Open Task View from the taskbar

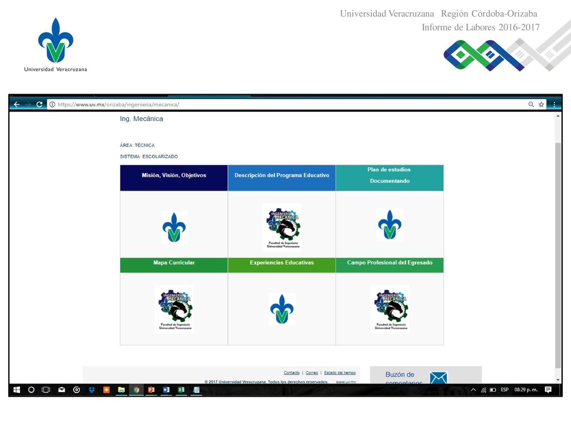coord(46,390)
